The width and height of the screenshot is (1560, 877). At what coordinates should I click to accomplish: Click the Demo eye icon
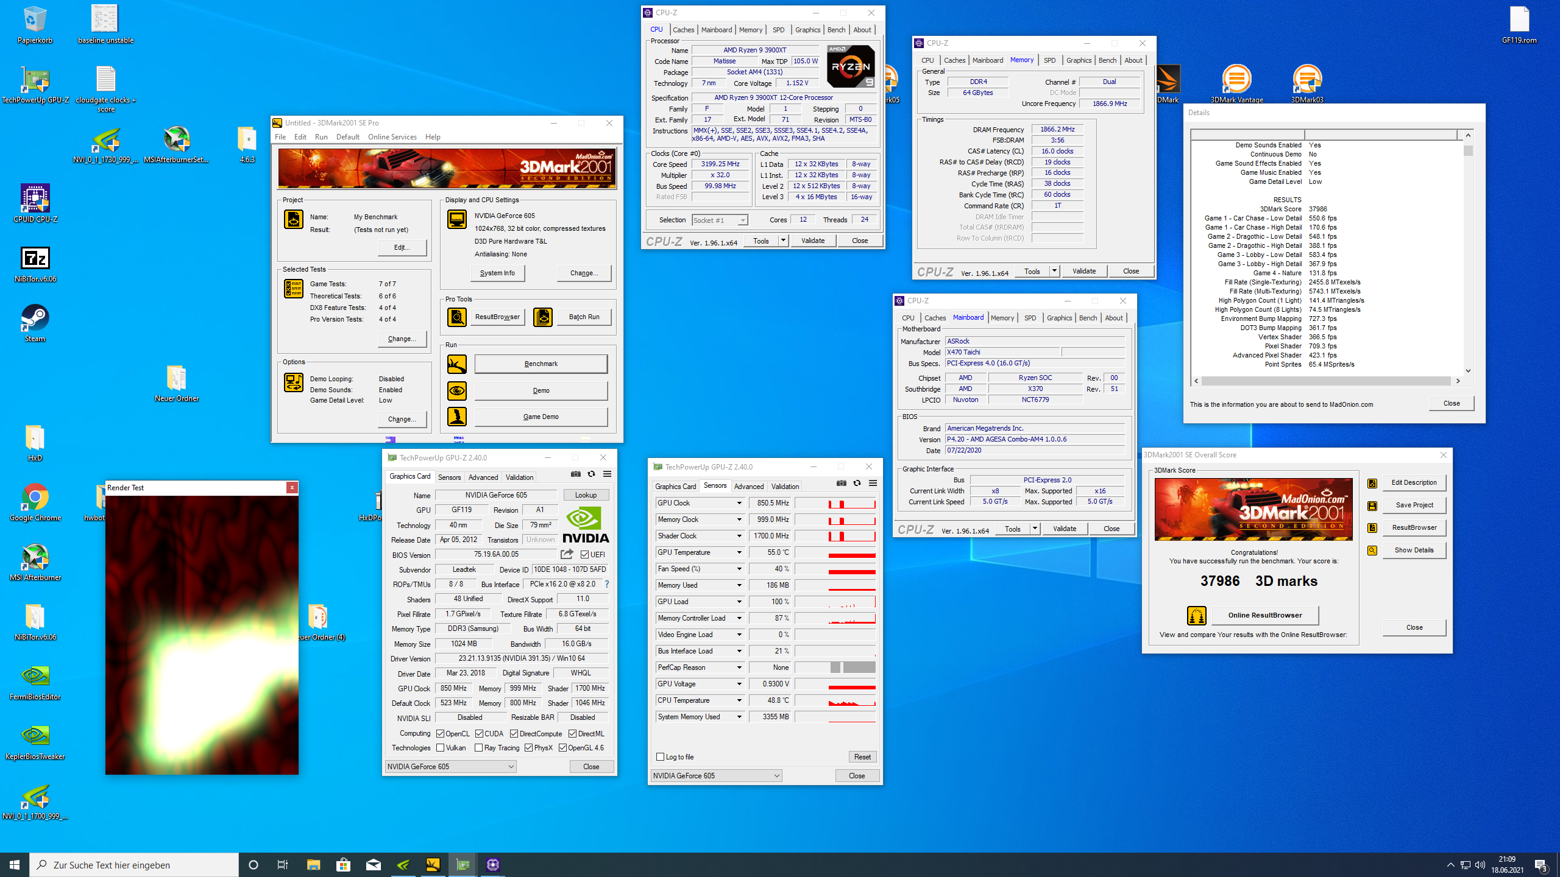click(x=456, y=390)
